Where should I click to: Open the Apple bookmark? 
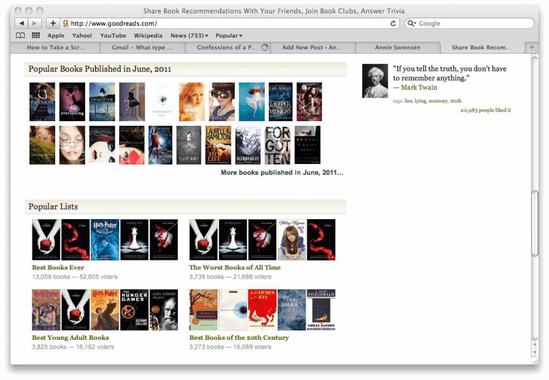(x=56, y=35)
